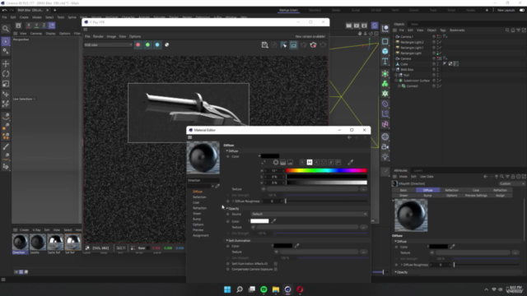Viewport: 527px width, 296px height.
Task: Click the white Opacity color swatch
Action: 259,221
